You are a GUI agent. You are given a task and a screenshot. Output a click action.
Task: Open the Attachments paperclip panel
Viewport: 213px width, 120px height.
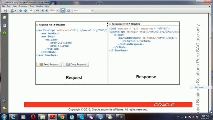pyautogui.click(x=4, y=101)
